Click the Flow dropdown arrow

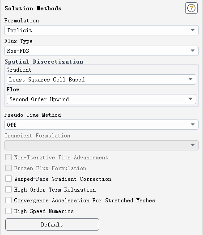[190, 99]
